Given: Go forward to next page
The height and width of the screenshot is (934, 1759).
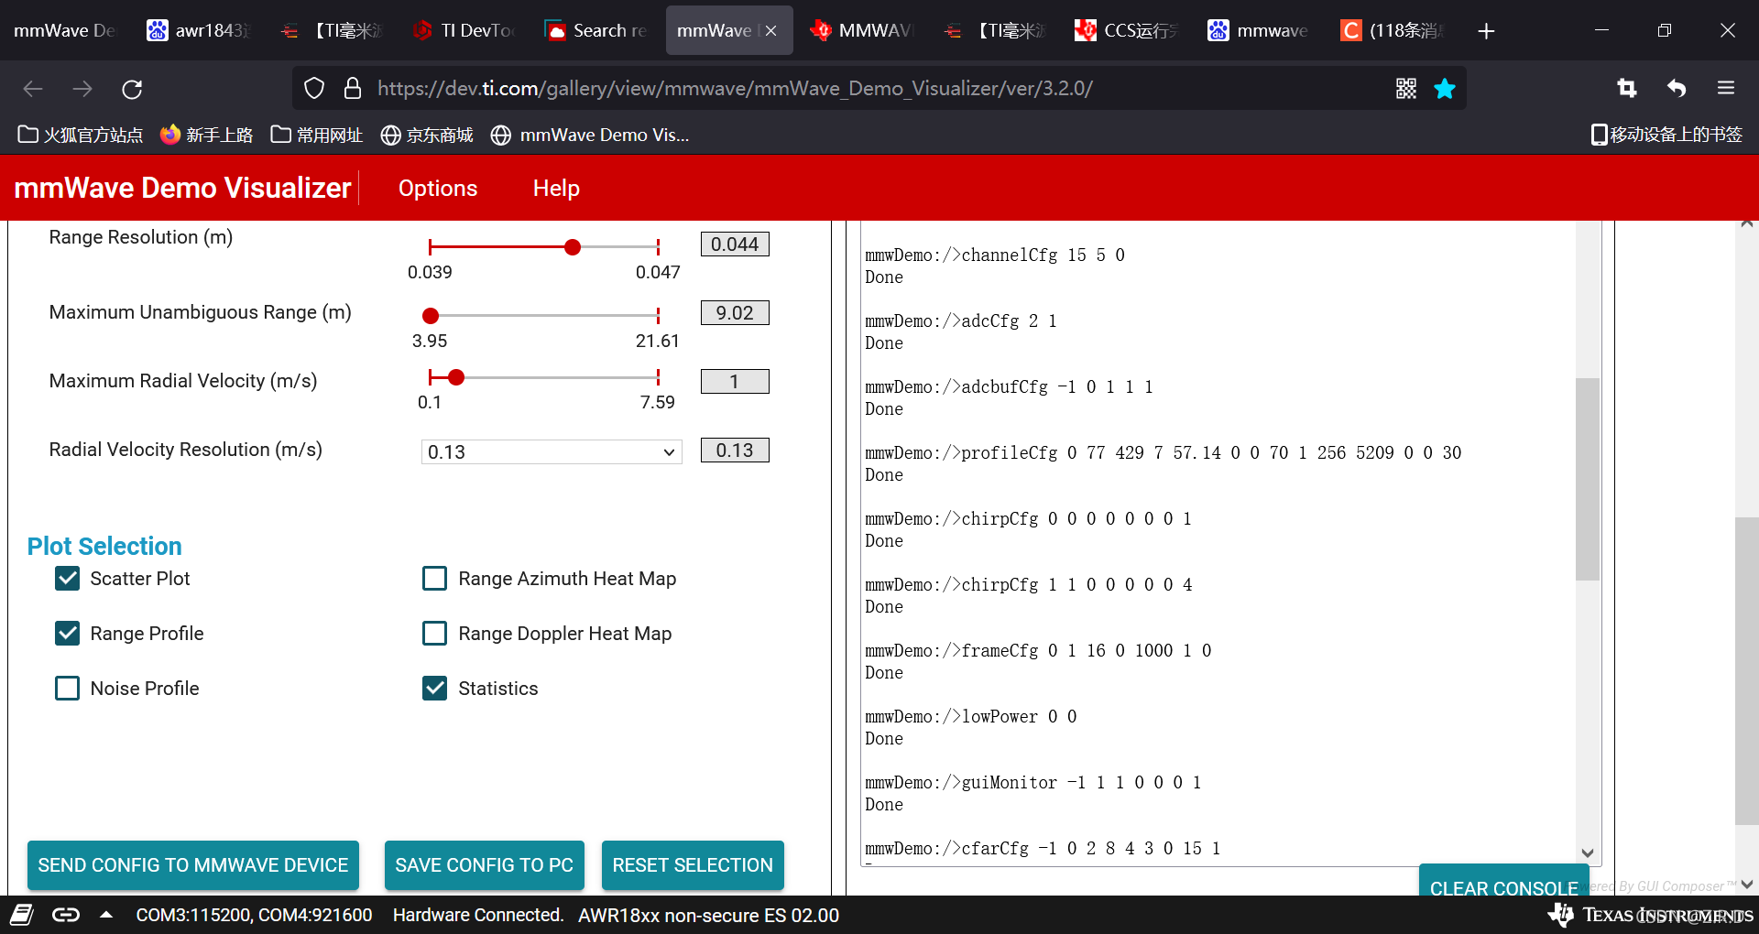Looking at the screenshot, I should click(82, 89).
